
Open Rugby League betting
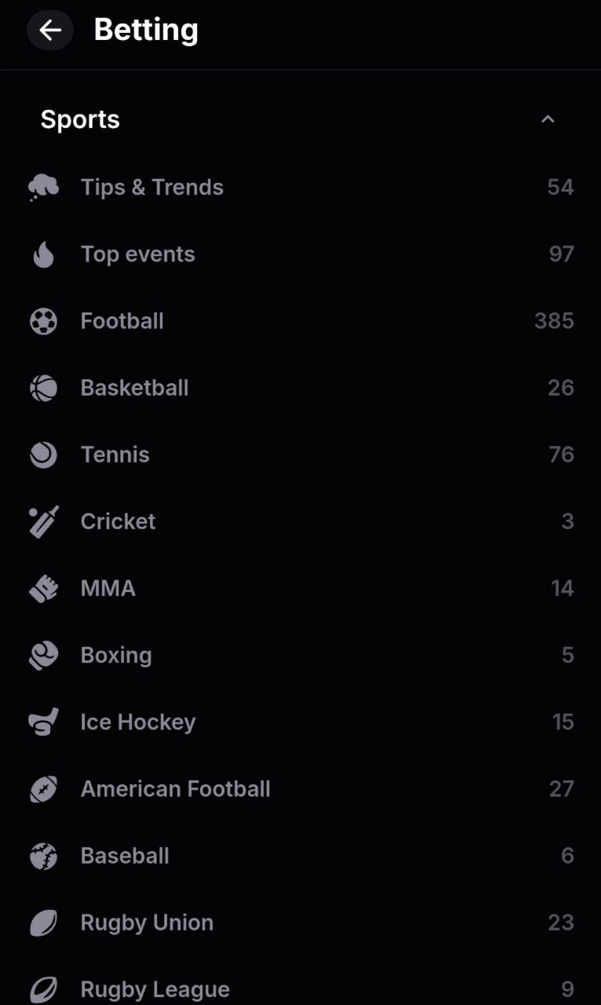coord(155,989)
